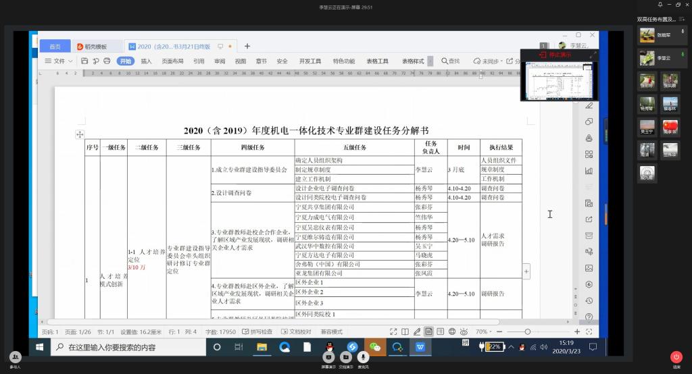This screenshot has height=374, width=692.
Task: Click the table move handle above table
Action: 80,135
